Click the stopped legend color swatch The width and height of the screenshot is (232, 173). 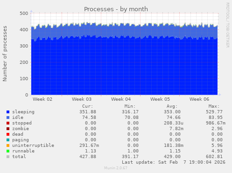click(x=8, y=123)
